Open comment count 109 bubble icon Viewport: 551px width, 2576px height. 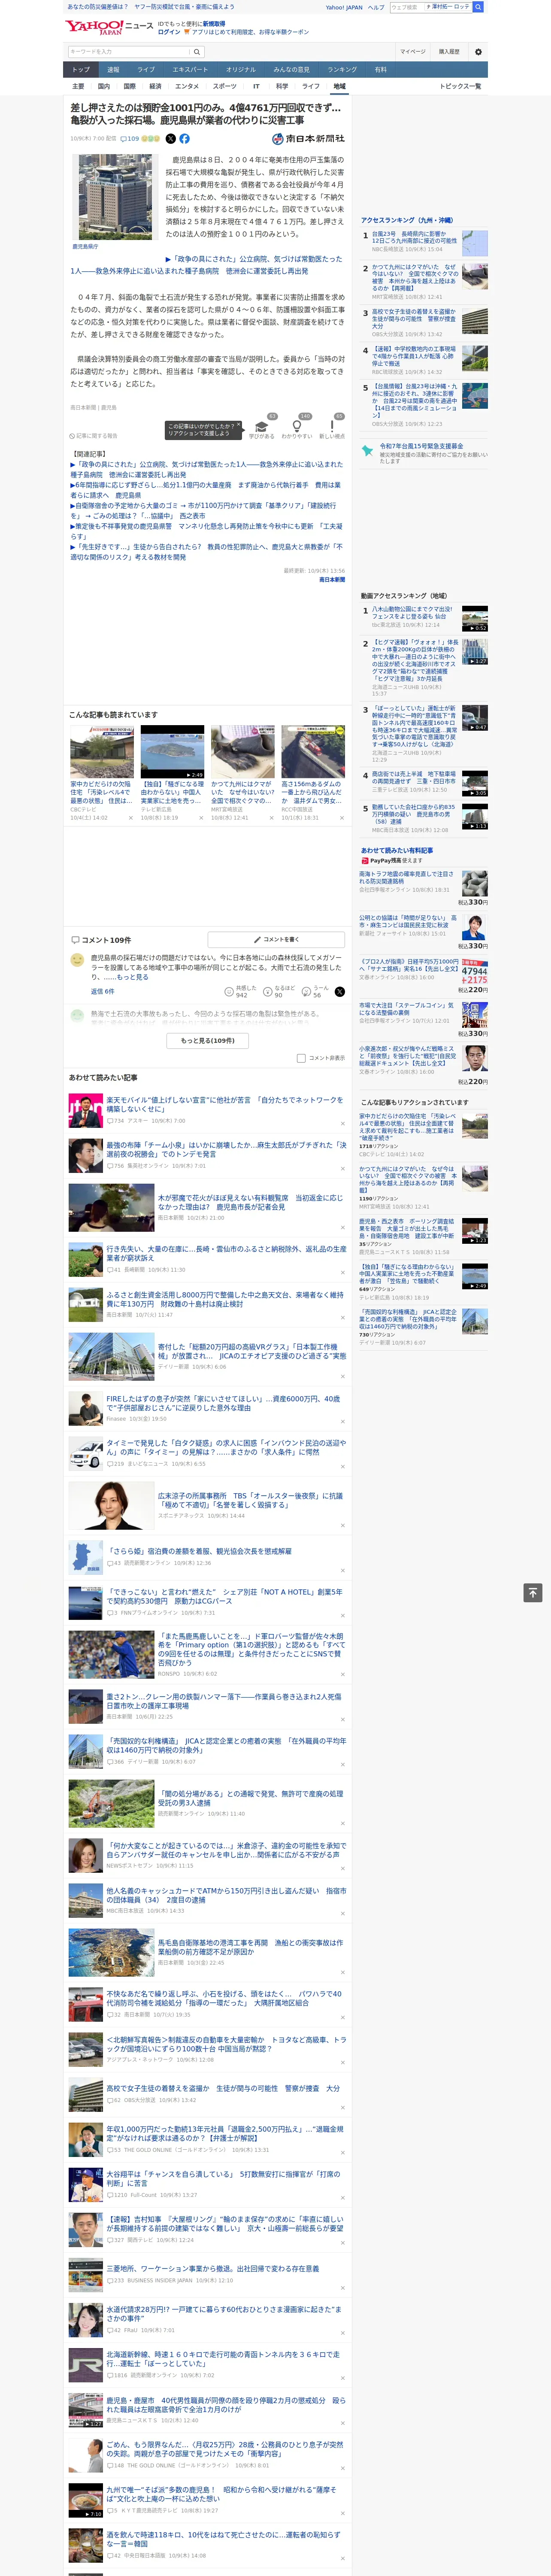[130, 139]
